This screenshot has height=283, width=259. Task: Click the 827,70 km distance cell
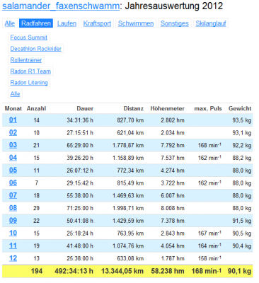(130, 120)
